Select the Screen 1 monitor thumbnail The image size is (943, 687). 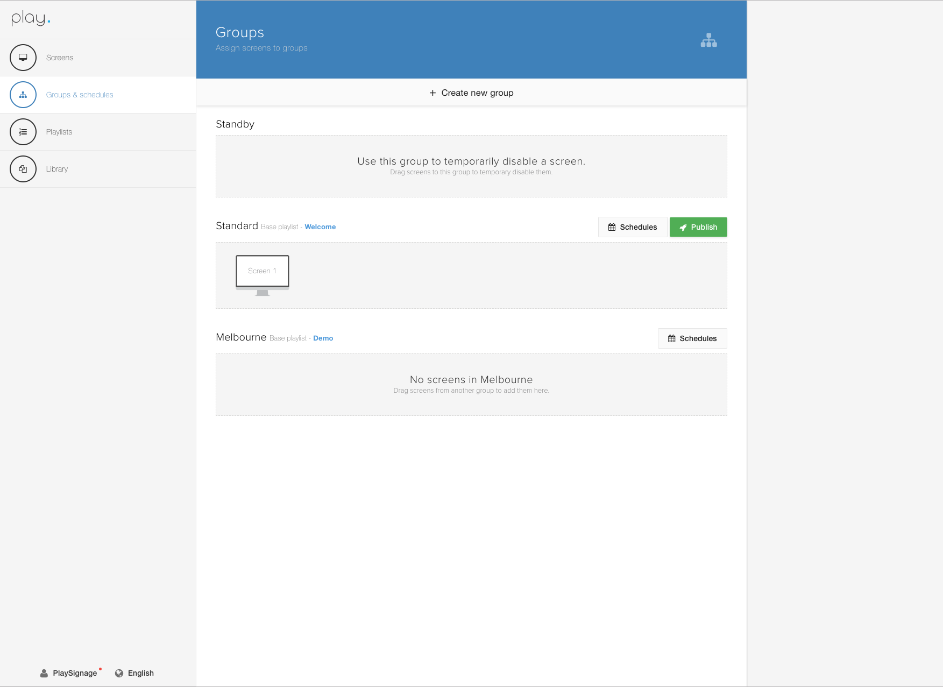coord(263,275)
